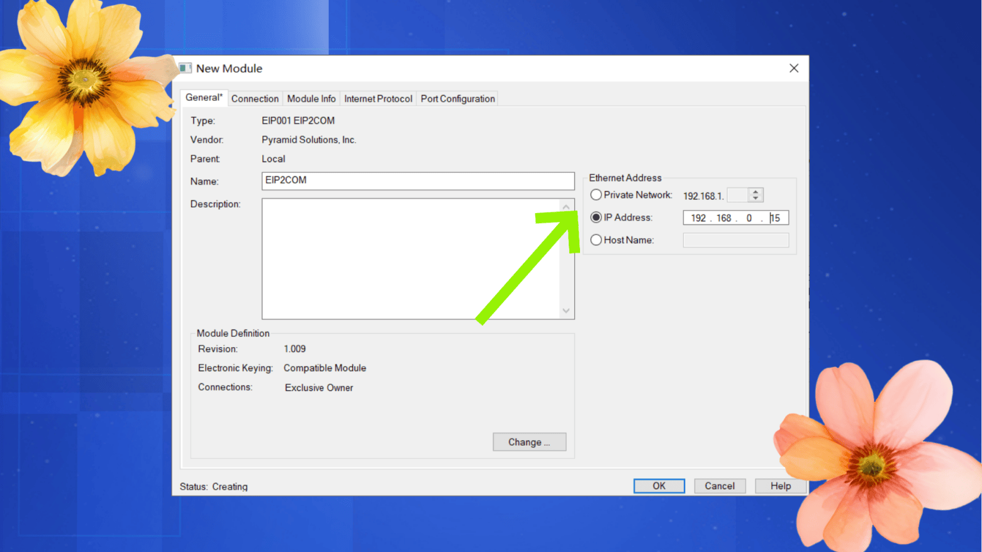Open the Internet Protocol tab
This screenshot has height=552, width=982.
tap(378, 99)
